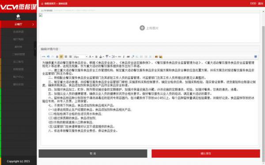The height and width of the screenshot is (165, 265).
Task: Expand the chevron arrow beside 云餐厅
Action: click(x=33, y=24)
